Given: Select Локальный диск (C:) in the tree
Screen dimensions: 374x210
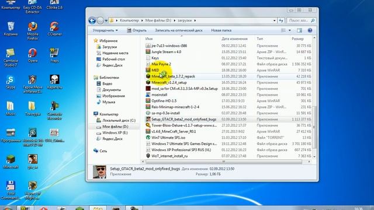Looking at the screenshot, I should coord(116,121).
